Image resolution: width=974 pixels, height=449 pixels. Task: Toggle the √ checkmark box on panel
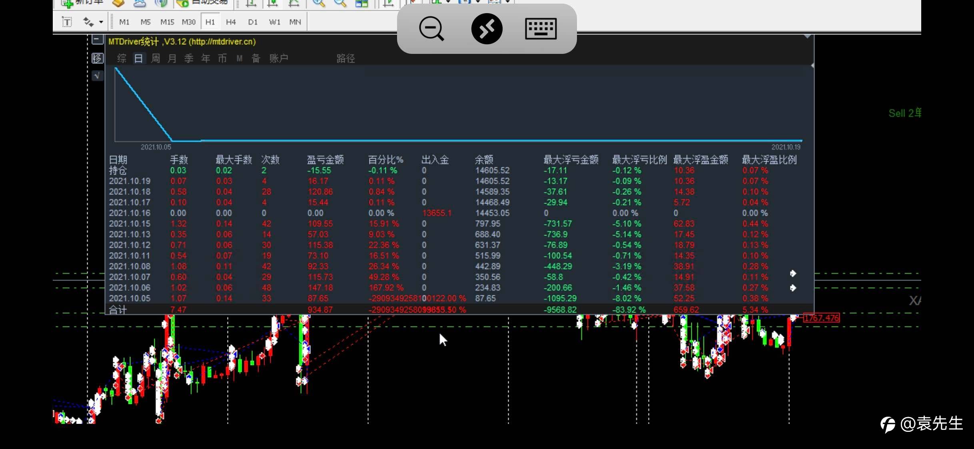click(97, 75)
